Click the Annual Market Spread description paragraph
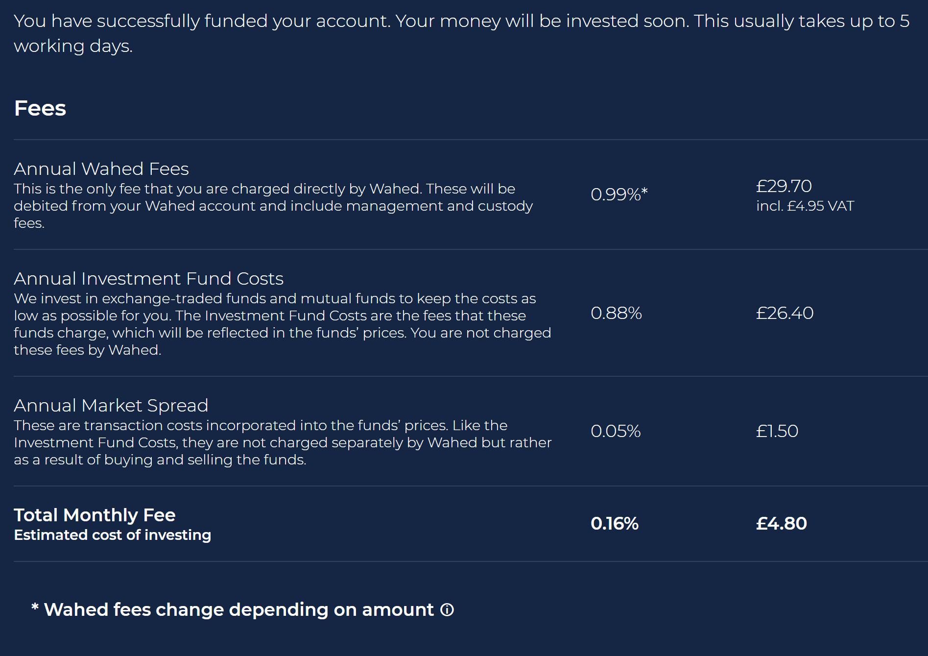Image resolution: width=928 pixels, height=656 pixels. [283, 442]
